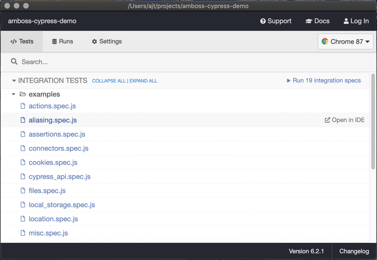The width and height of the screenshot is (377, 260).
Task: Focus the Search spec files field
Action: [188, 62]
